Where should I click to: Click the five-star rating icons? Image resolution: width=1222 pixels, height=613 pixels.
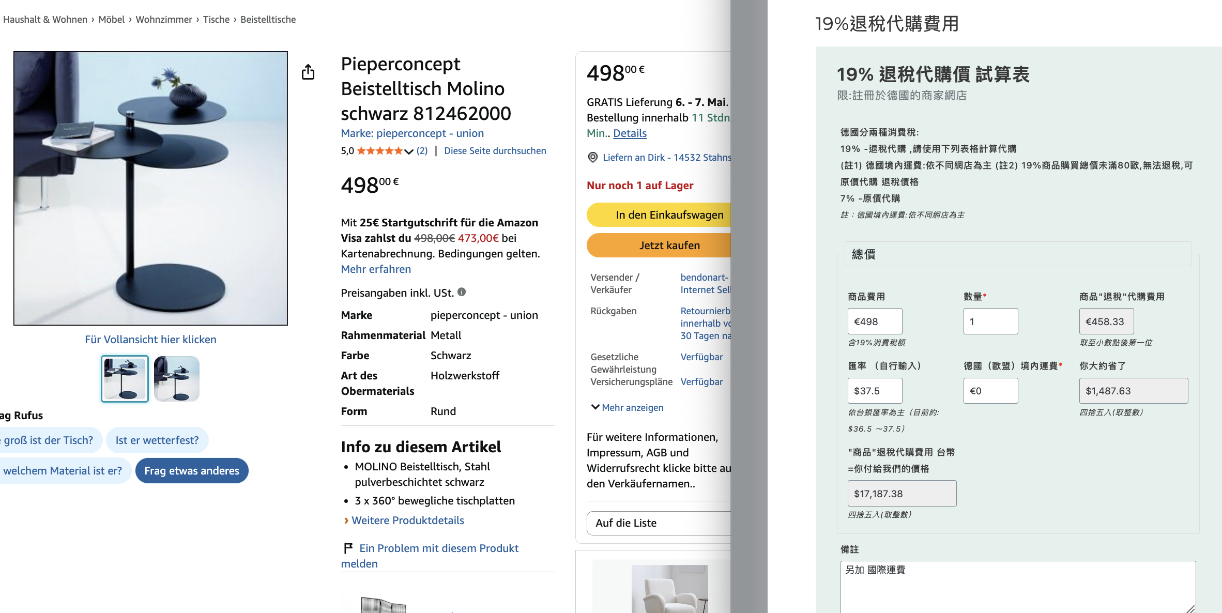point(379,151)
